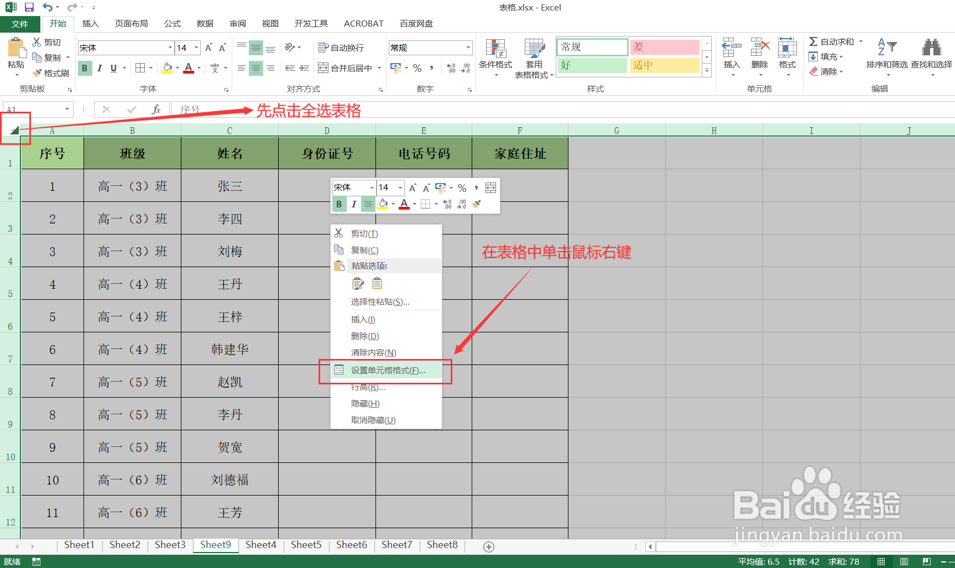Toggle left align text in ribbon
Screen dimensions: 955x568
242,68
